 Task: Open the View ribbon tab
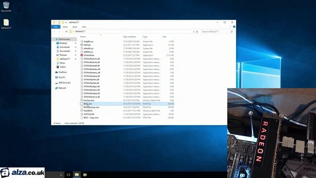[84, 27]
